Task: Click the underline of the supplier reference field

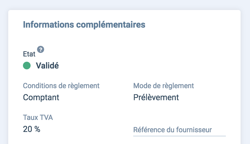Action: click(x=179, y=136)
